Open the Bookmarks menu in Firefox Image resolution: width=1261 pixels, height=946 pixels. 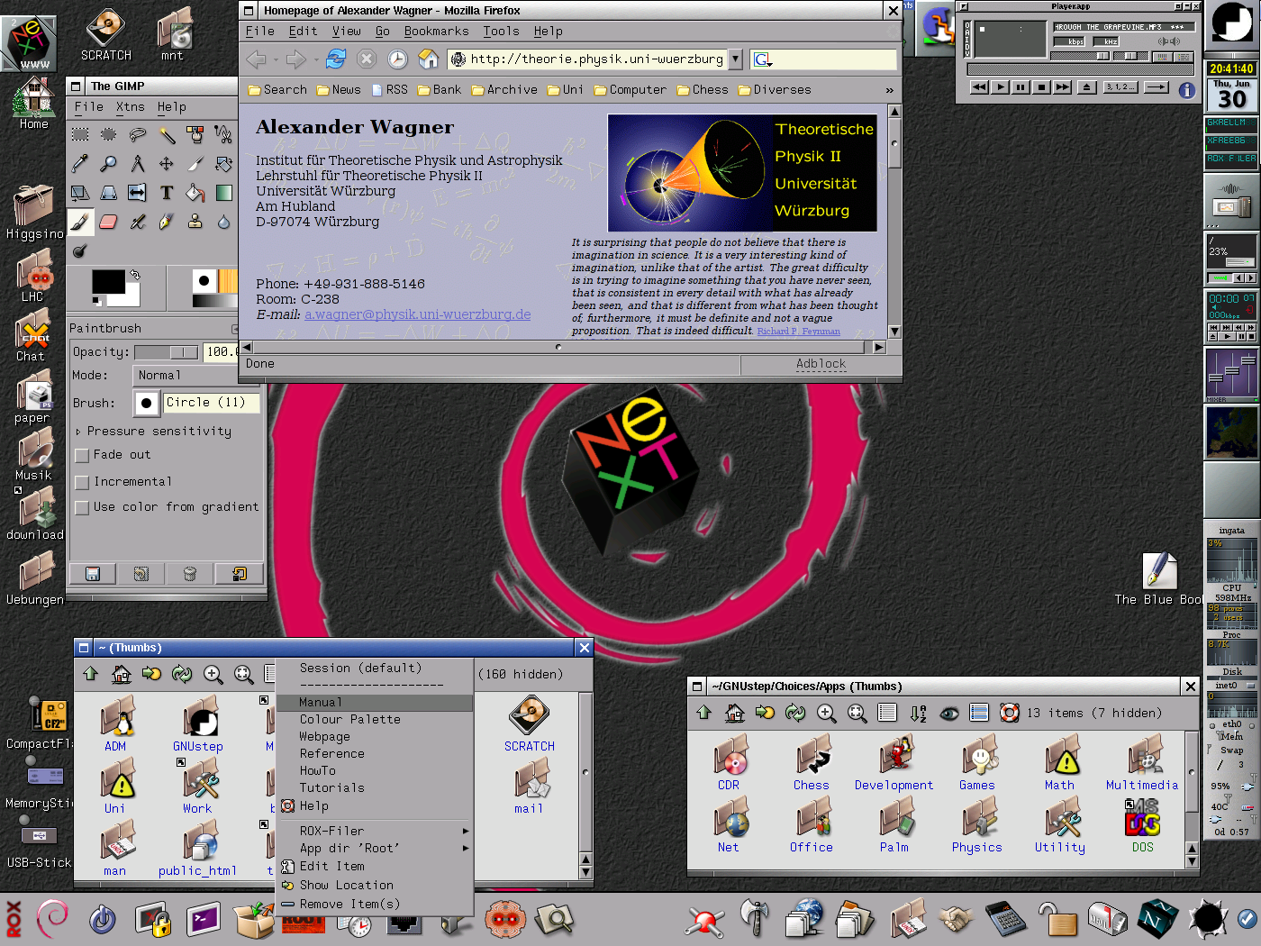click(437, 32)
